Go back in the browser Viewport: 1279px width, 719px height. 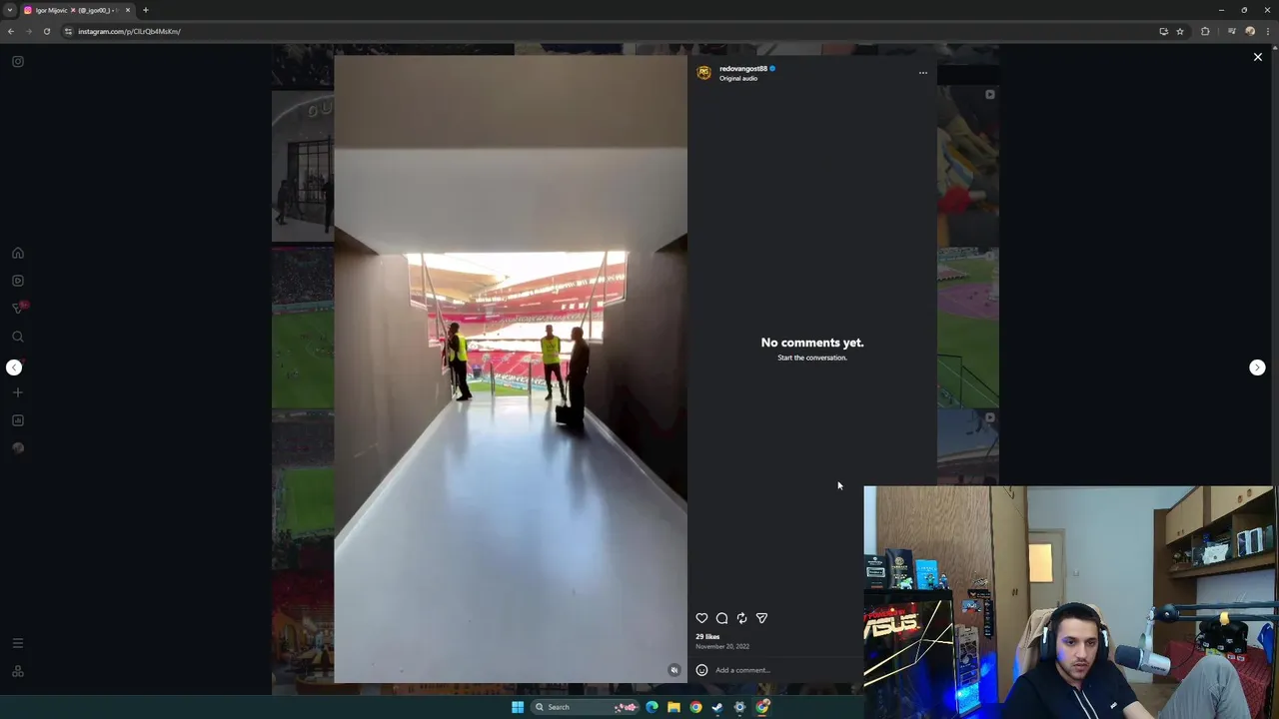[11, 31]
